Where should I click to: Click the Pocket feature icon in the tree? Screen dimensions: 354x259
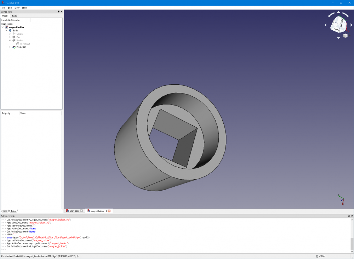pos(14,40)
